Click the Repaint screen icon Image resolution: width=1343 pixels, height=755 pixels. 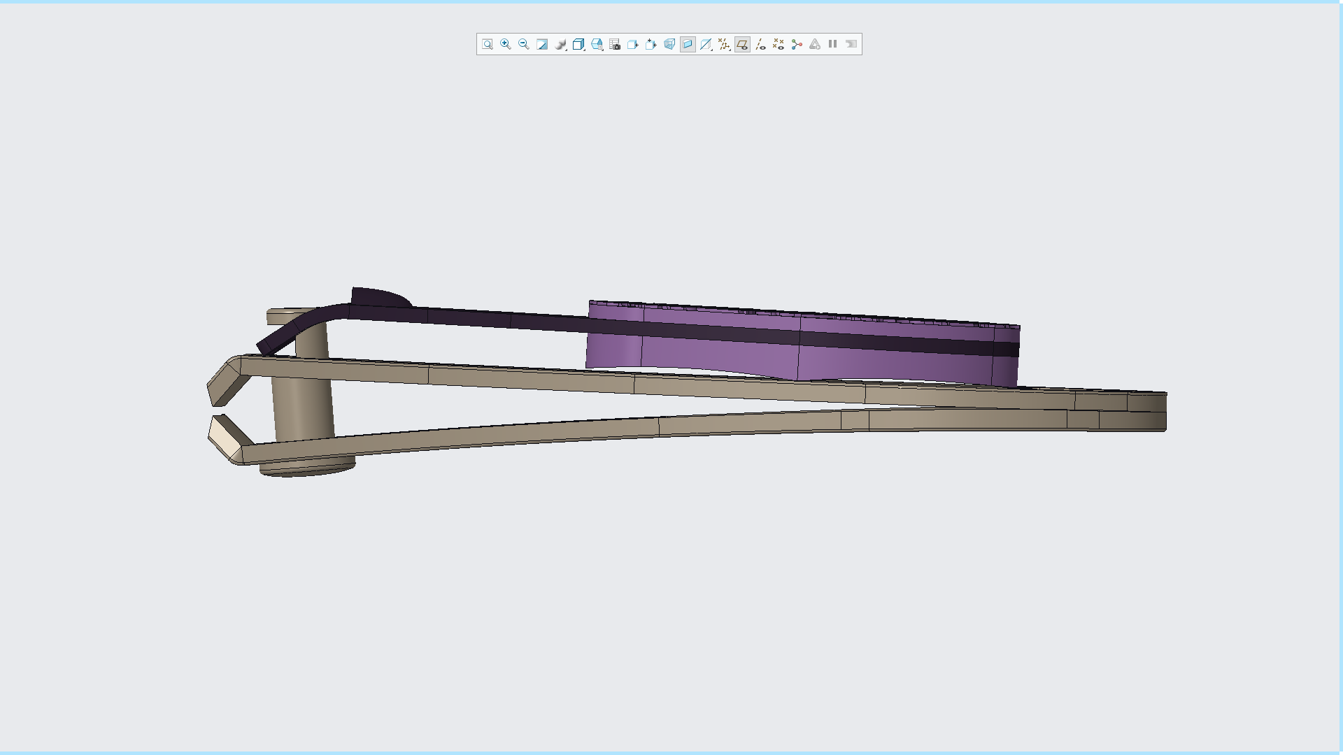click(542, 44)
